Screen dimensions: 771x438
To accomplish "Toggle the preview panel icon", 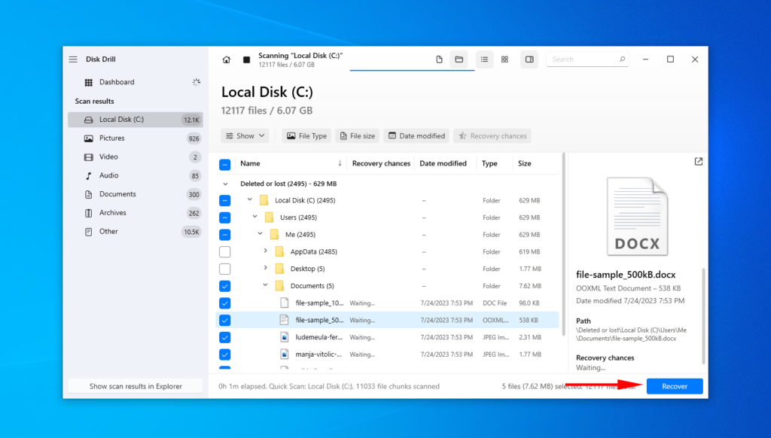I will tap(531, 59).
